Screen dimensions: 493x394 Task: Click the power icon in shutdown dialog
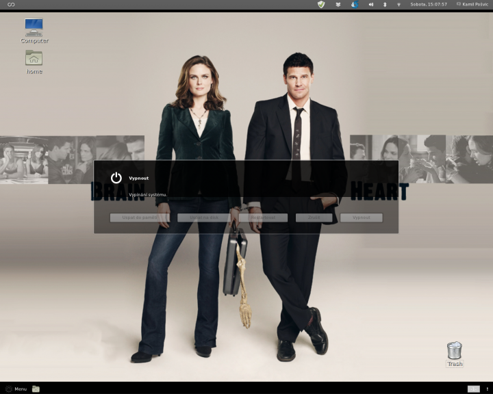[116, 178]
